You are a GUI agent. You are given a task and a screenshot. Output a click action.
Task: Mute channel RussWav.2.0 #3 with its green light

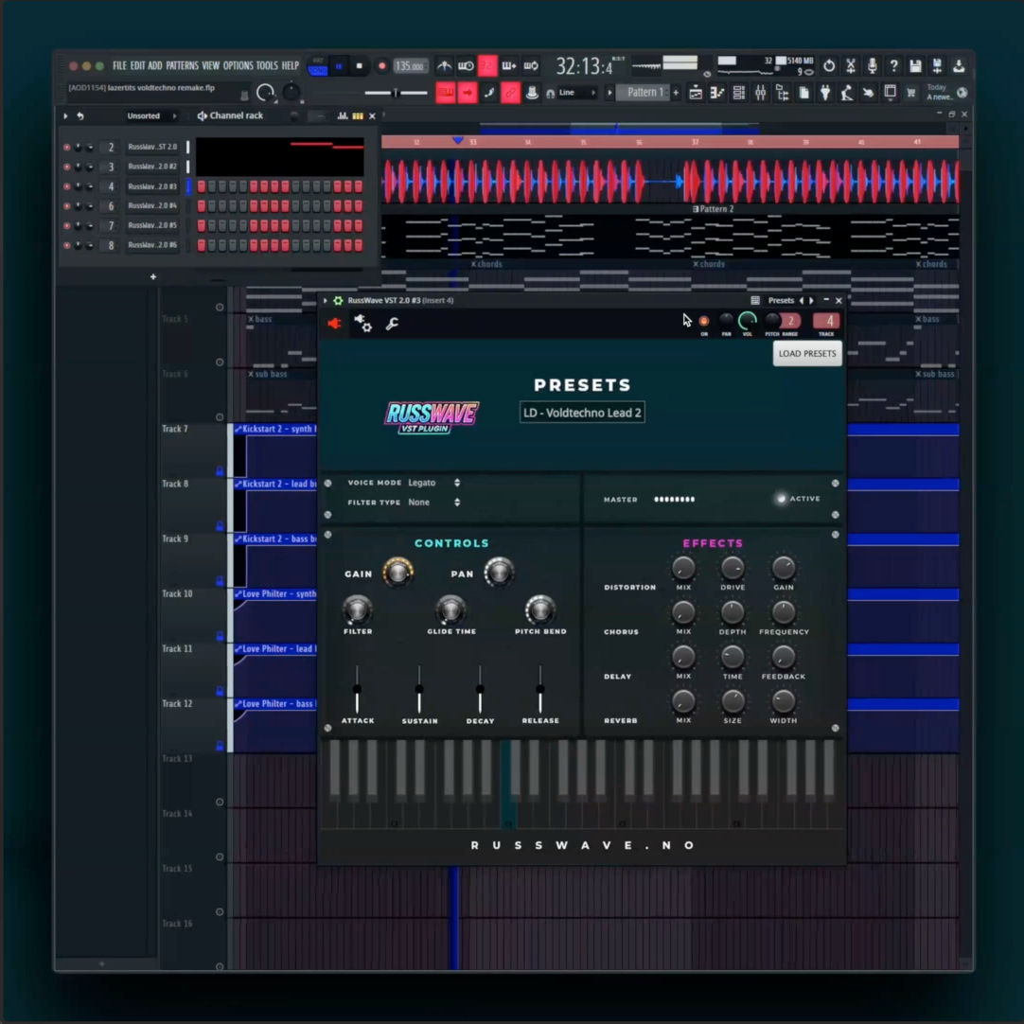pos(67,185)
